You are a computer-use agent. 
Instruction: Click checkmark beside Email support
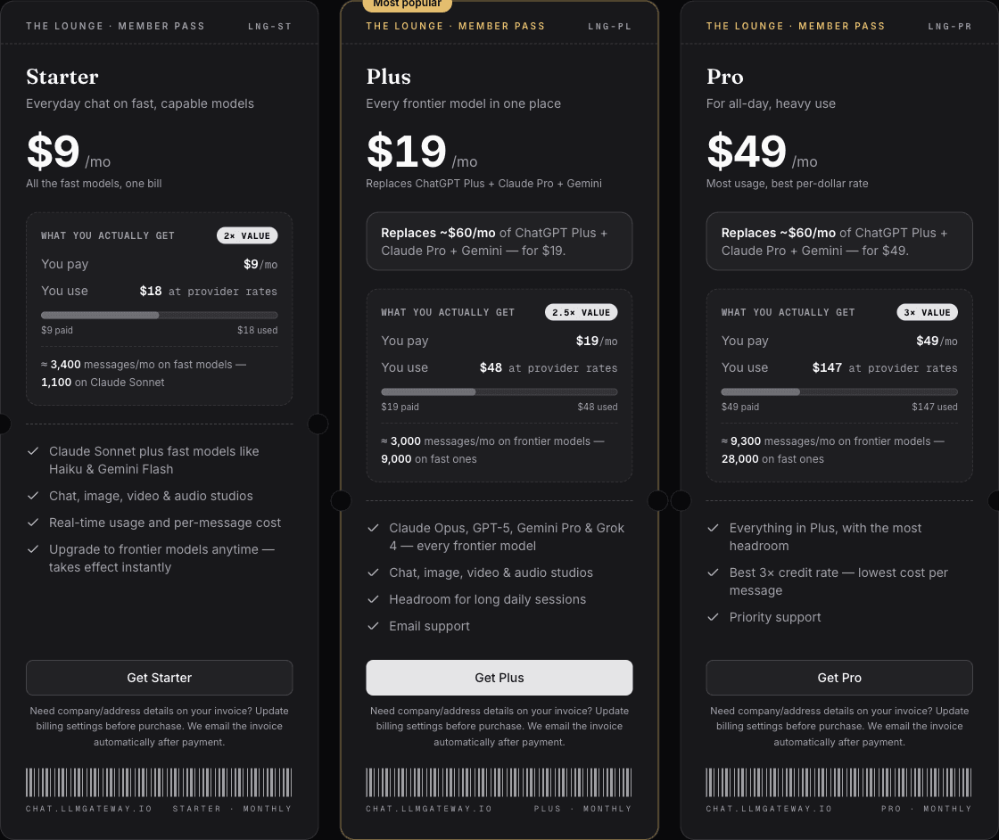click(x=374, y=626)
